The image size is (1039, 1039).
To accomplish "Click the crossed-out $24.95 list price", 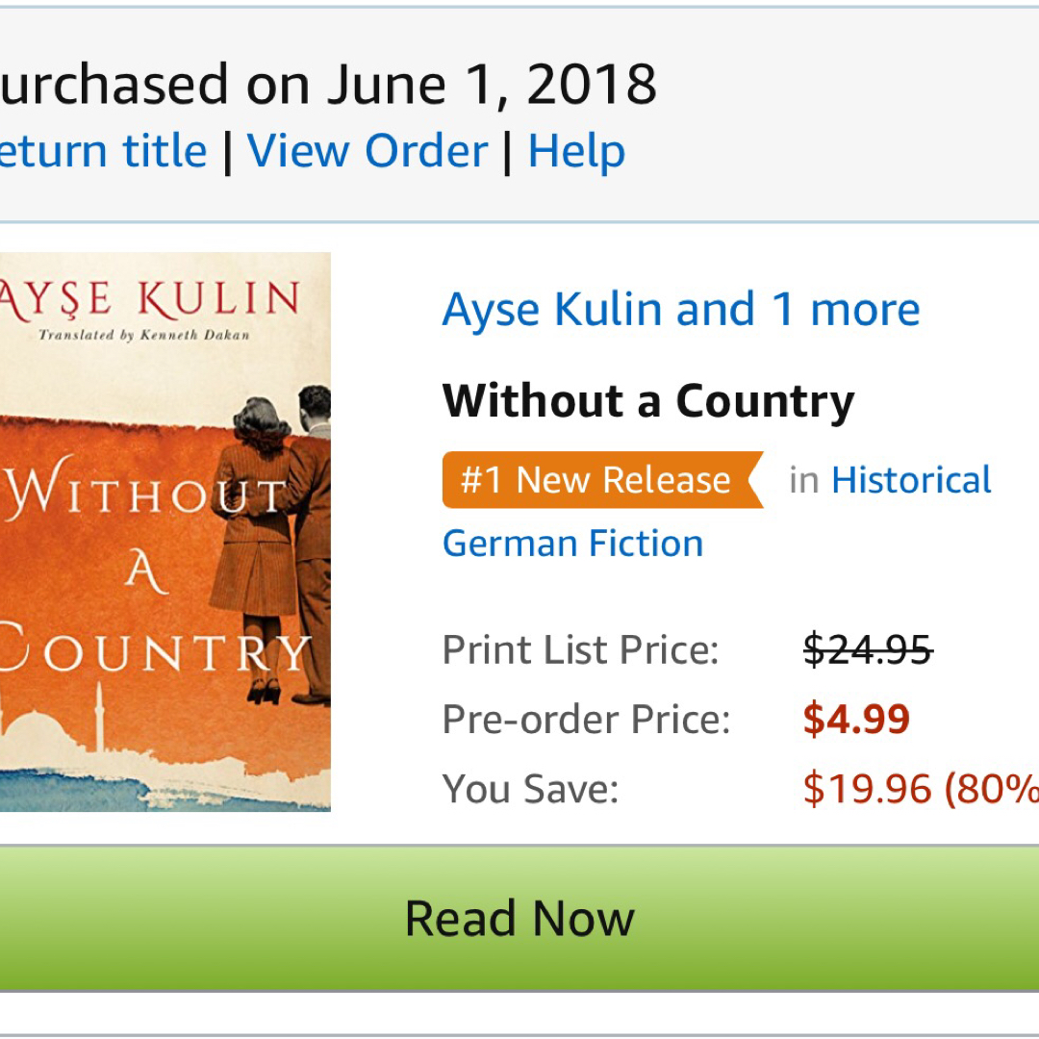I will [x=868, y=650].
